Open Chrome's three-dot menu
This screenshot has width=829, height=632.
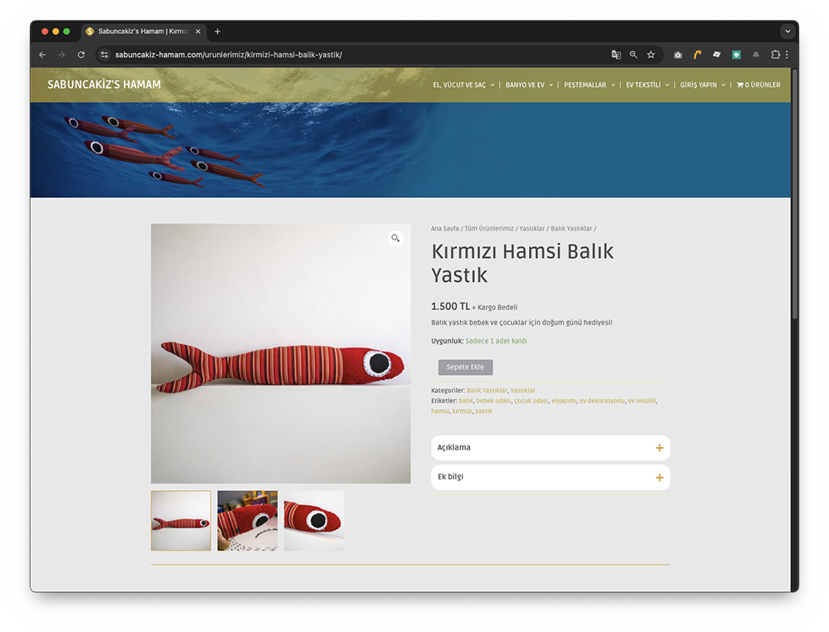(x=787, y=55)
